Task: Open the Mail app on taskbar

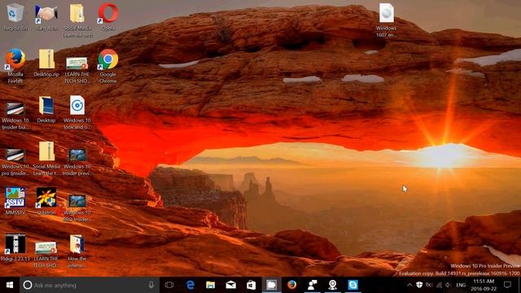Action: [x=231, y=285]
